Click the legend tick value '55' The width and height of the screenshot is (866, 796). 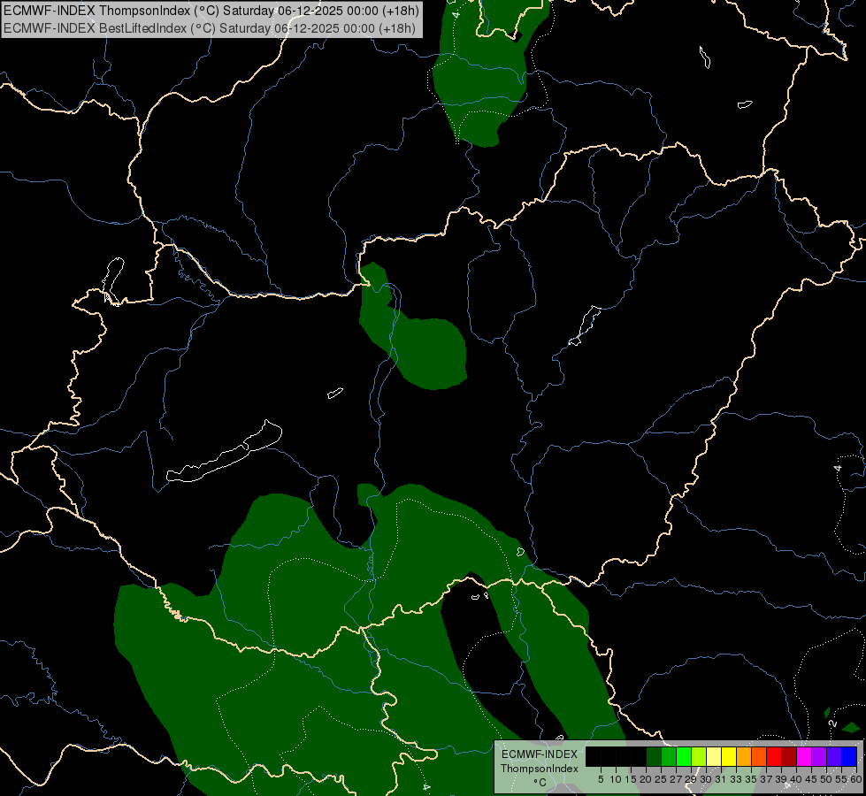tap(841, 779)
